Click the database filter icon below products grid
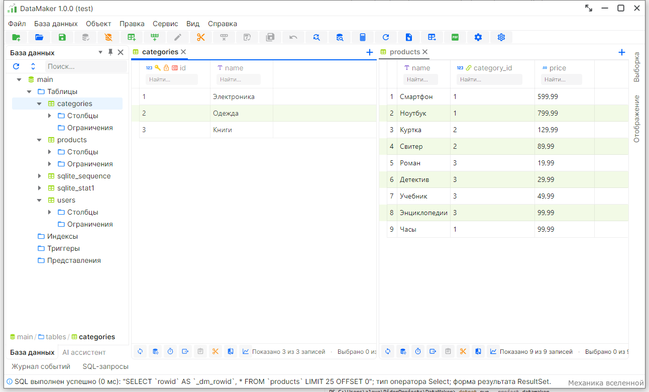The image size is (649, 392). click(403, 352)
